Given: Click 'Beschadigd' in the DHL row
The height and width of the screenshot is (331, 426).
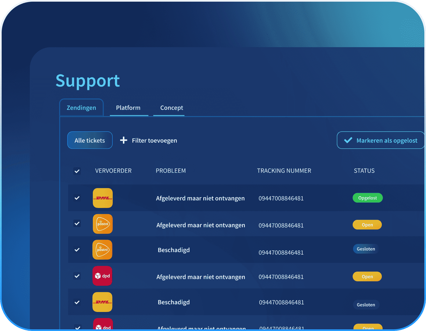Looking at the screenshot, I should (x=174, y=302).
